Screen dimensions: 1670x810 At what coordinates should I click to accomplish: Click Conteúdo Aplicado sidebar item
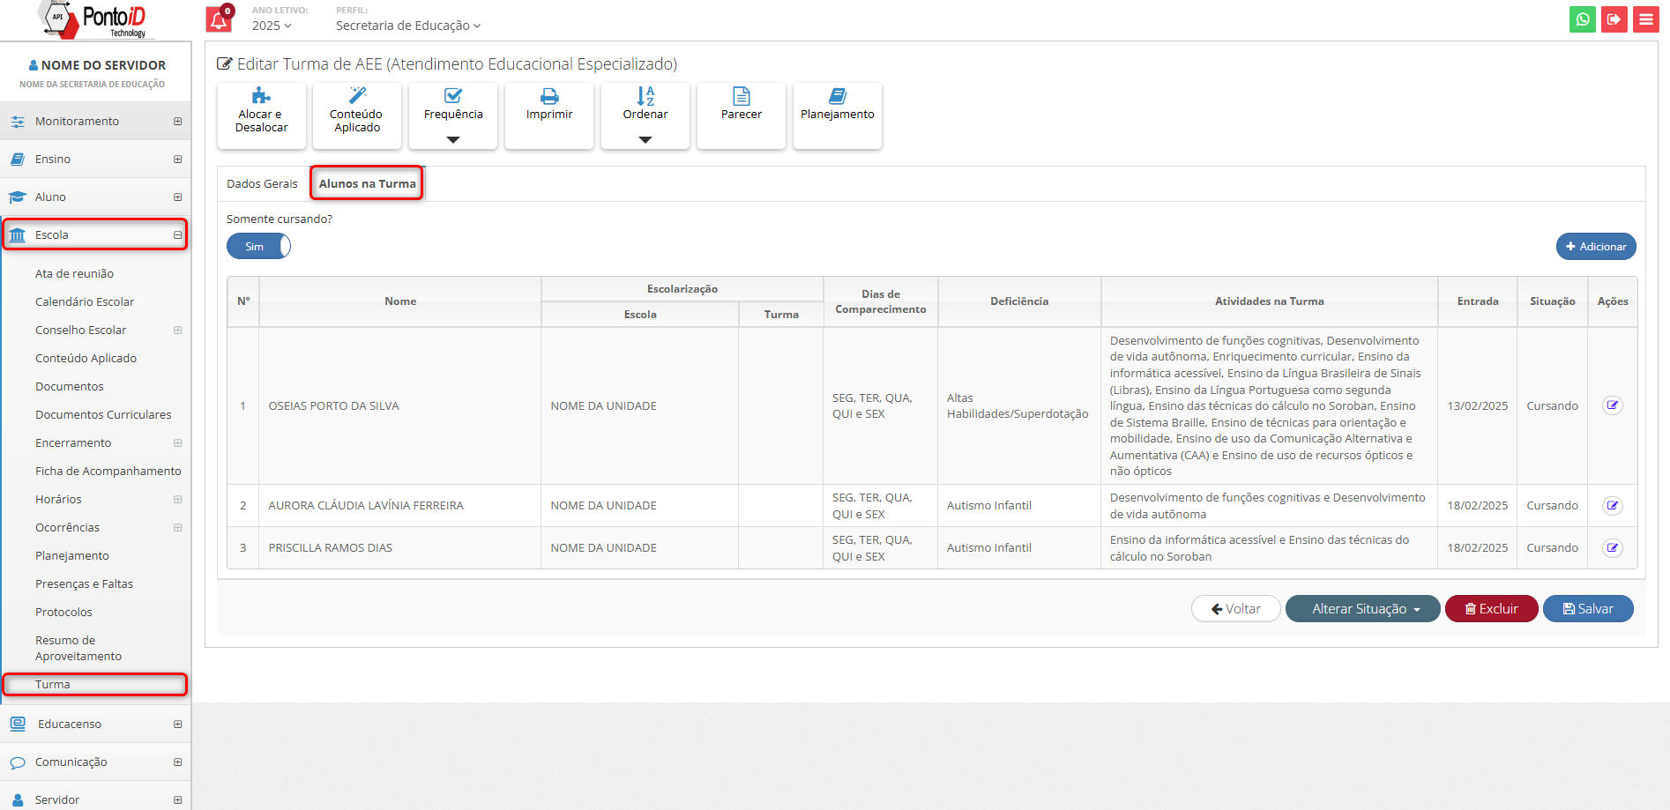[86, 359]
